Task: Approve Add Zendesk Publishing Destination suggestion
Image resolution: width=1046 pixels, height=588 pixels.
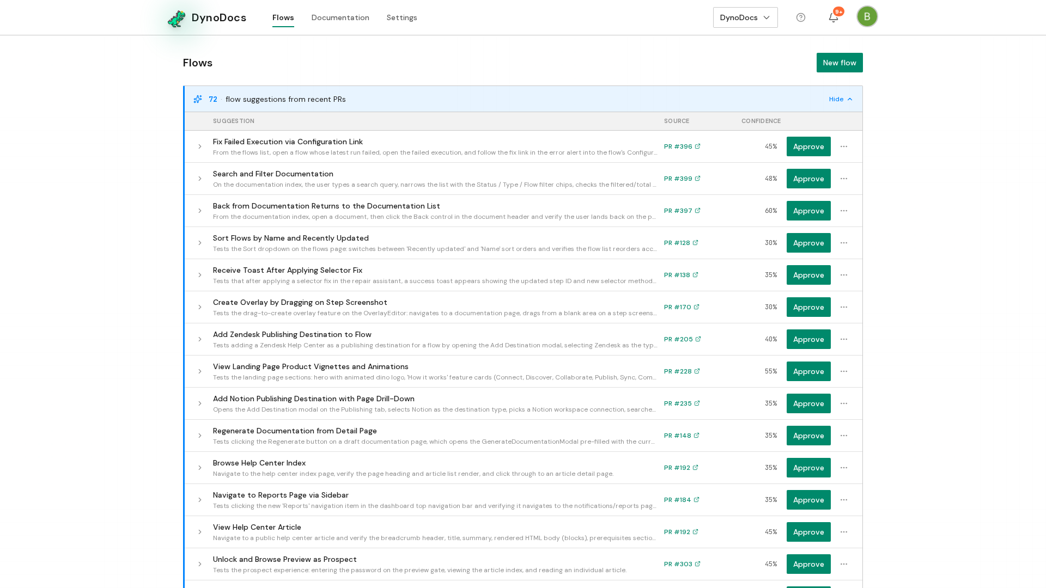Action: (x=808, y=339)
